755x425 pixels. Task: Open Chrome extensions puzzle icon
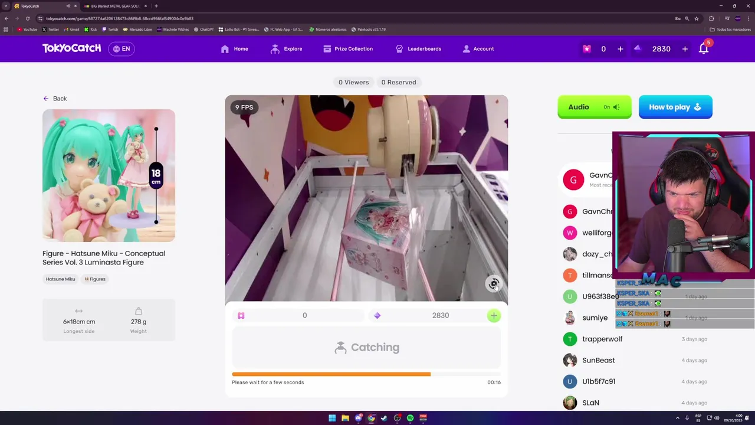711,18
